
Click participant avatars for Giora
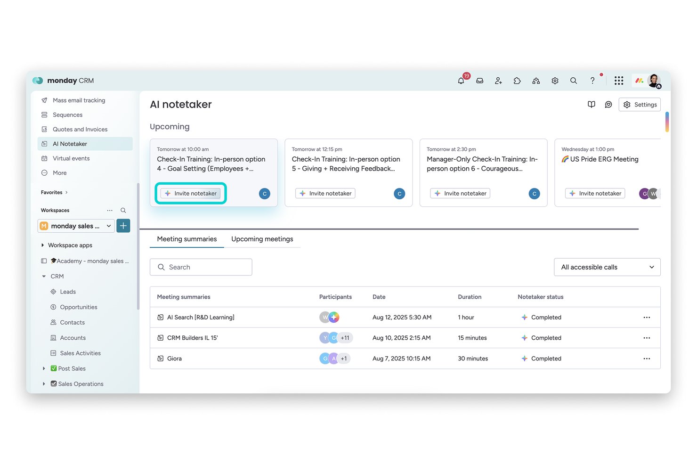335,359
